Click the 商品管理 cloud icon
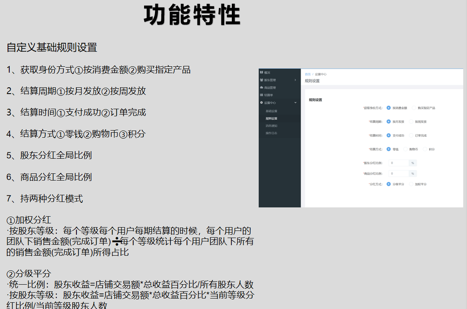 [261, 87]
